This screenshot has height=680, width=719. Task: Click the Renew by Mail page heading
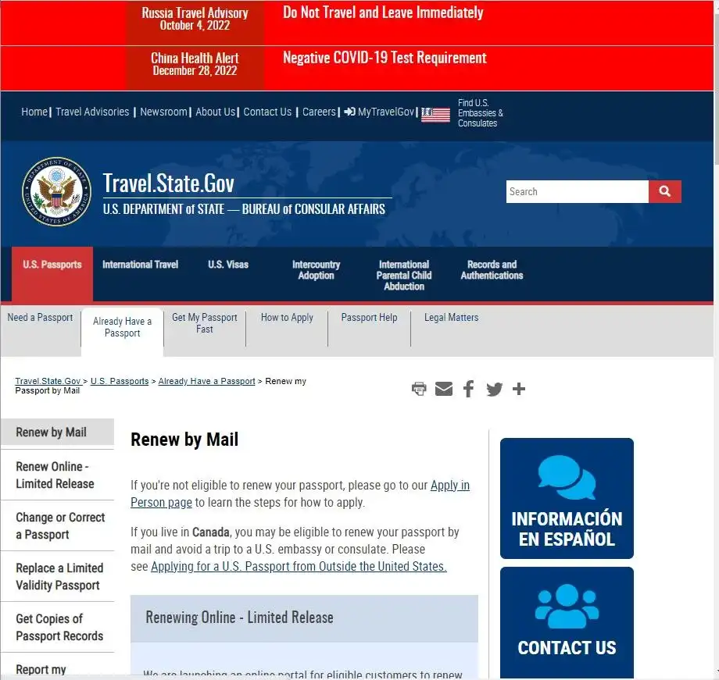184,440
